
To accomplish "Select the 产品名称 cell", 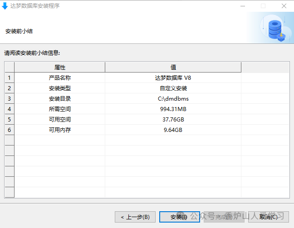I will pyautogui.click(x=59, y=78).
